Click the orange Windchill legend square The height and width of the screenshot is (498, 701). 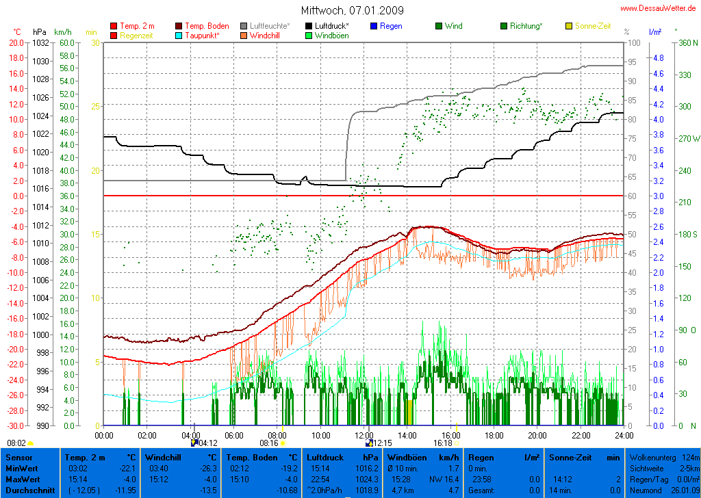coord(244,36)
